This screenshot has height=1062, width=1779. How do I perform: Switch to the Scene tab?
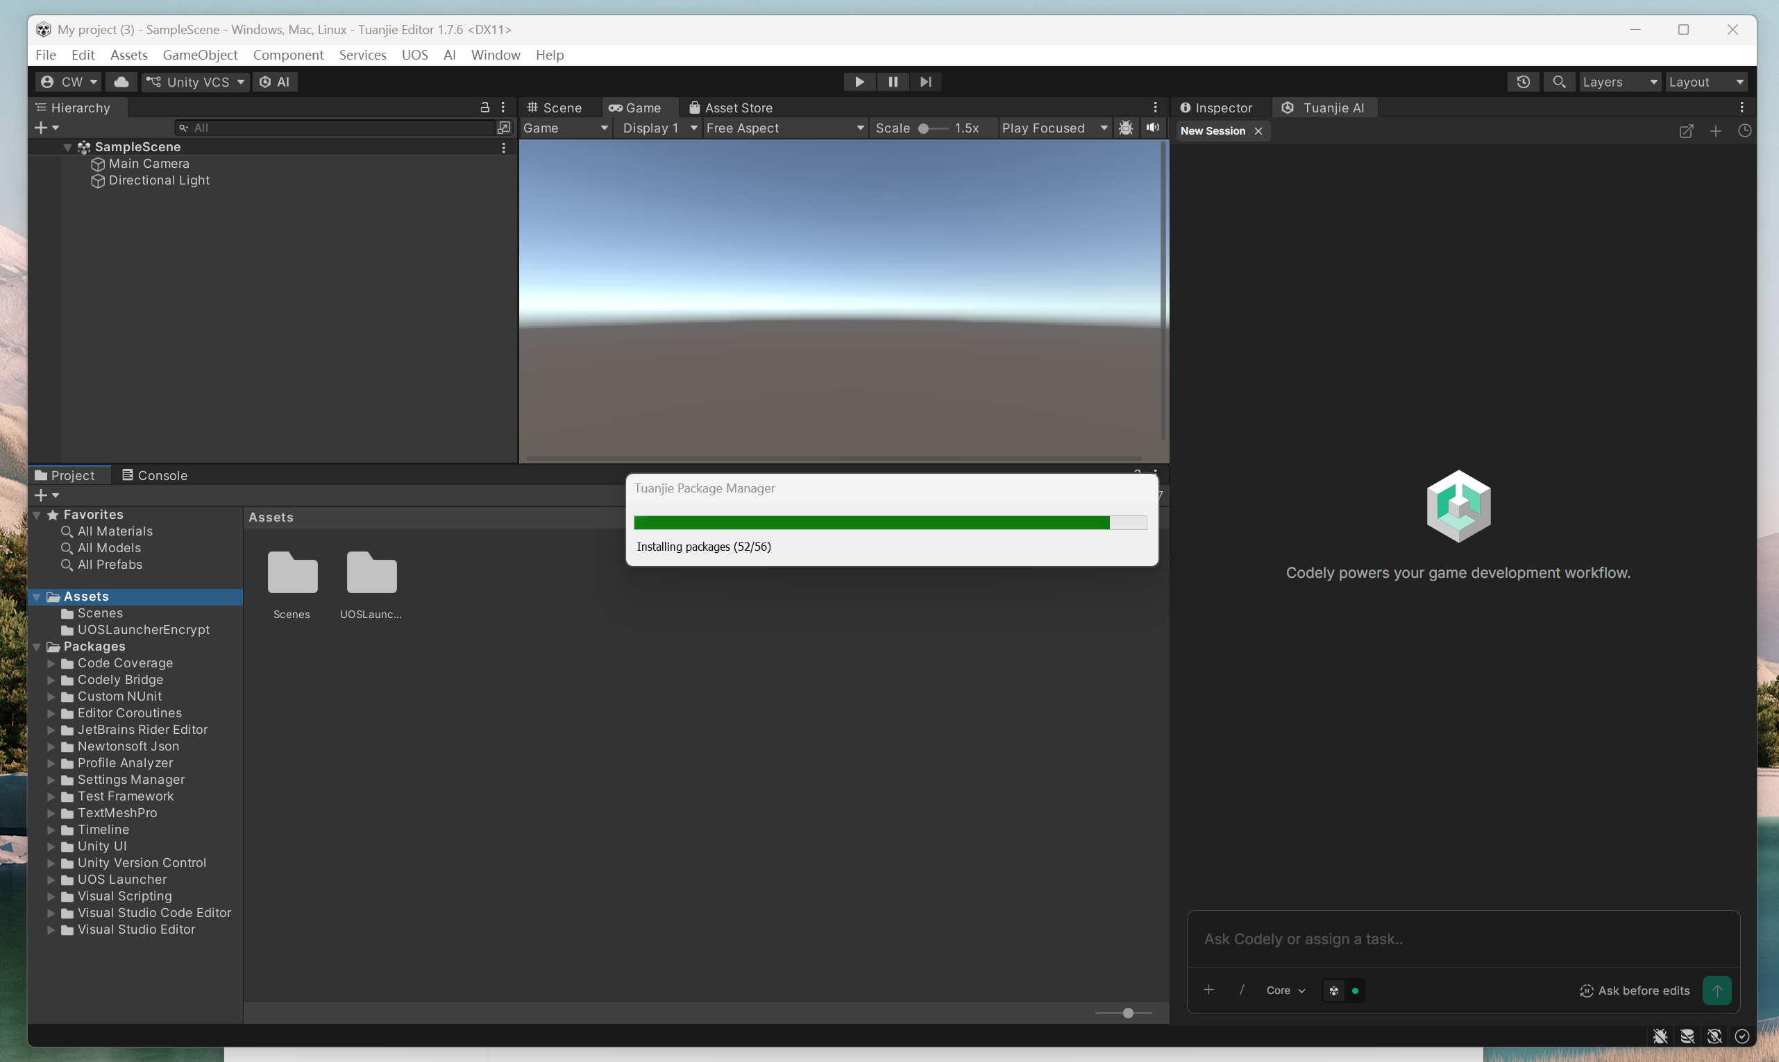(555, 108)
